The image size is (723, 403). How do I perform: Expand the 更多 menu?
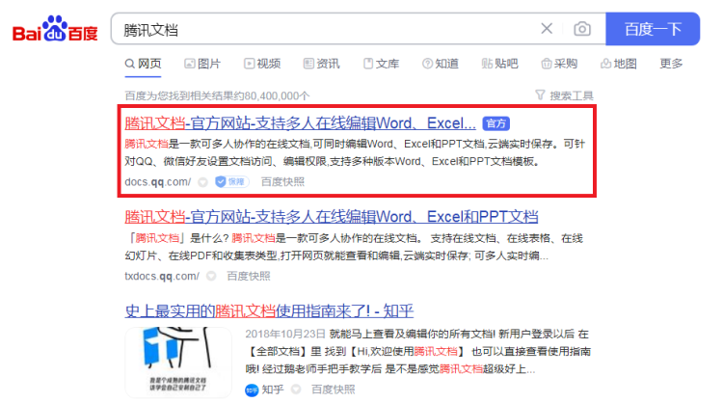pyautogui.click(x=671, y=64)
